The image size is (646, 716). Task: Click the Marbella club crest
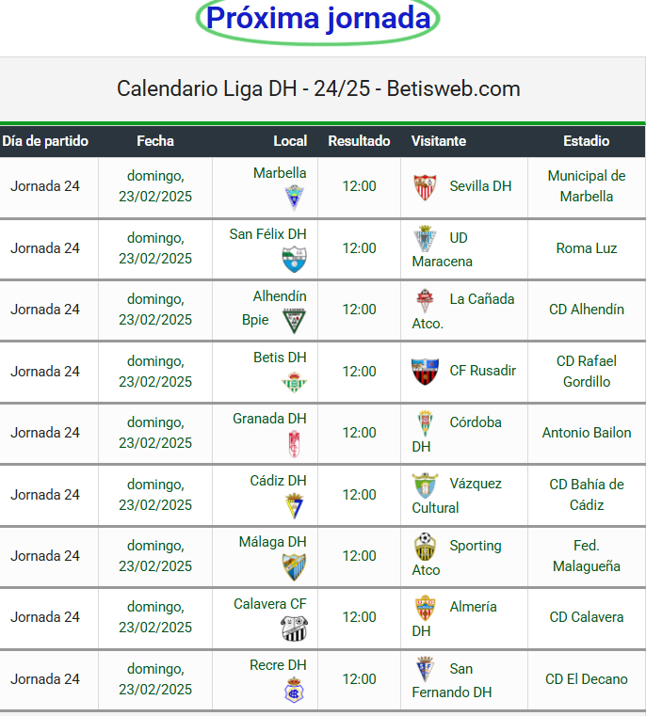[294, 198]
